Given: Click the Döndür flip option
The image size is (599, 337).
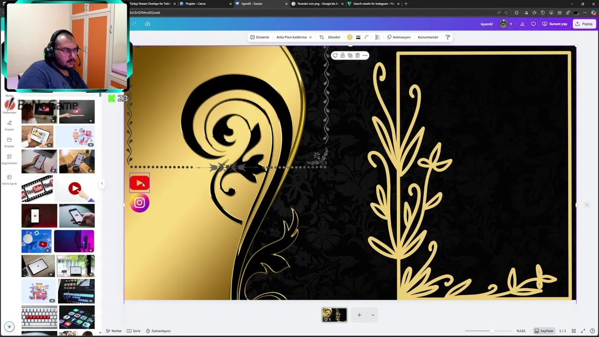Looking at the screenshot, I should click(334, 37).
